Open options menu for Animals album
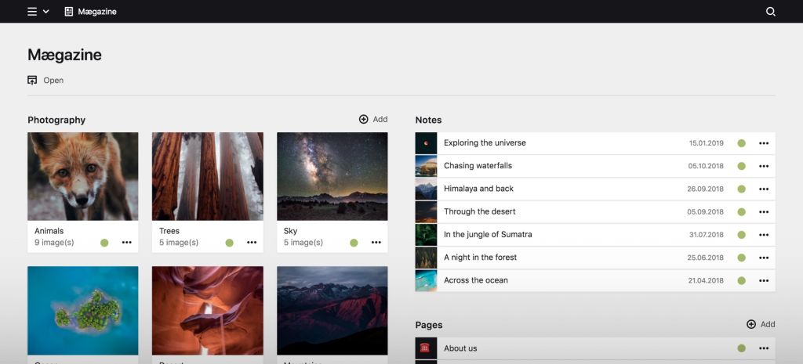803x364 pixels. (x=127, y=243)
